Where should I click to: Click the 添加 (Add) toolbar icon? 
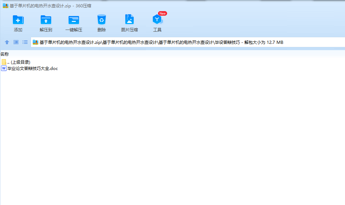pos(18,23)
